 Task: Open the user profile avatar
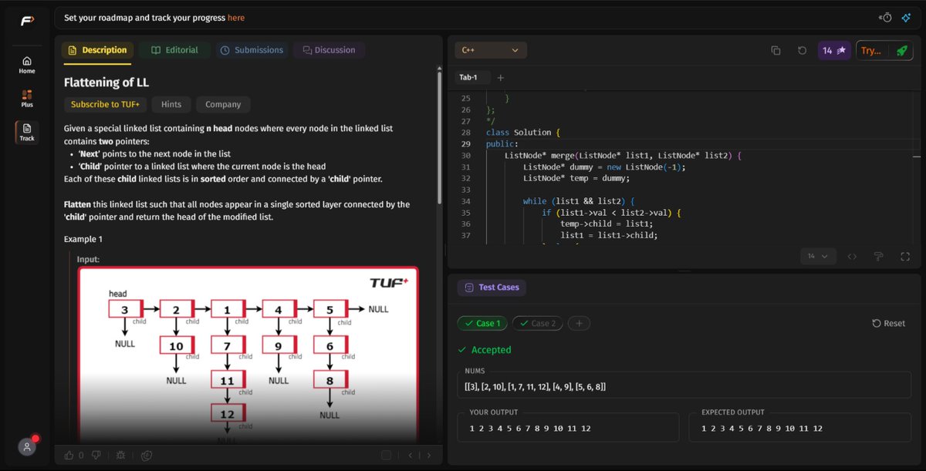click(27, 446)
